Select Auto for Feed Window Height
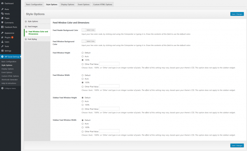 [x=83, y=56]
